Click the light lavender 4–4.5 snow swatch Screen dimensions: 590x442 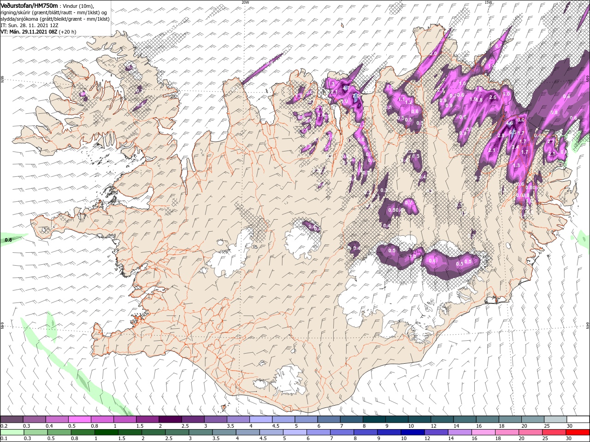tap(261, 419)
